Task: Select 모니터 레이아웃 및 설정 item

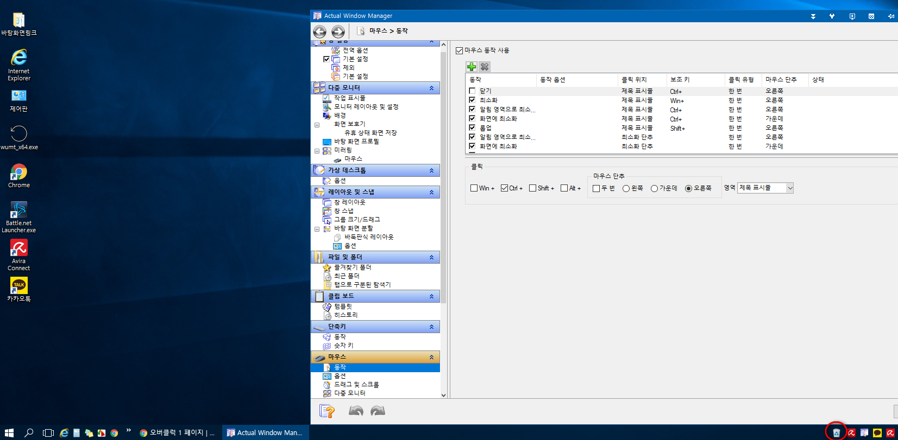Action: [366, 107]
